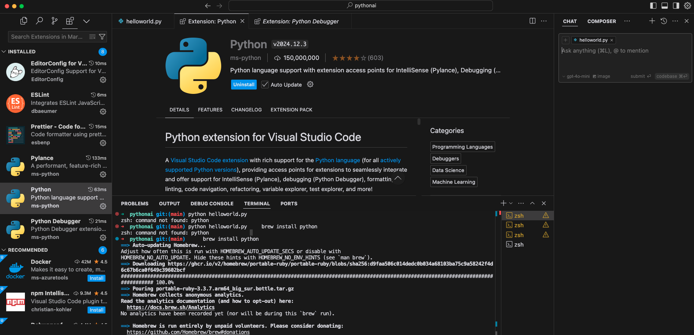The image size is (694, 335).
Task: Switch to Extension: Python Debugger tab
Action: click(x=300, y=21)
